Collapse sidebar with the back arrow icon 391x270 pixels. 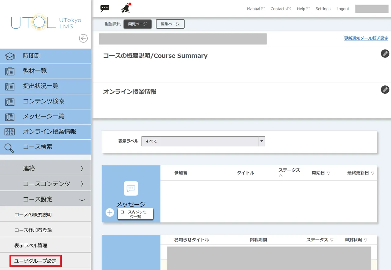click(x=83, y=38)
